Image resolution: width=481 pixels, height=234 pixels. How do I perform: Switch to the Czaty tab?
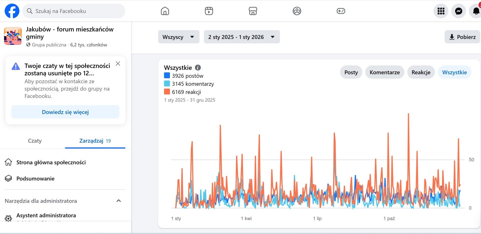coord(35,141)
